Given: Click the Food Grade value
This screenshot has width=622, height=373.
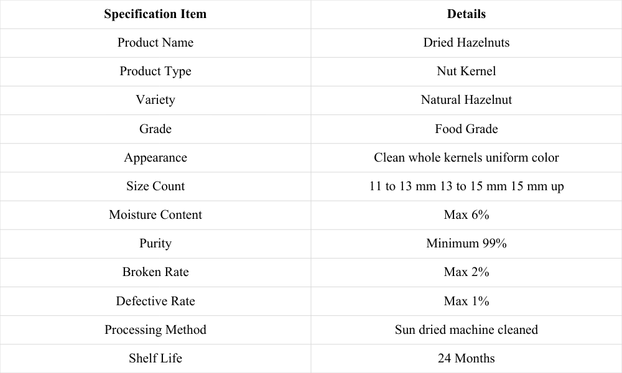Looking at the screenshot, I should tap(466, 129).
